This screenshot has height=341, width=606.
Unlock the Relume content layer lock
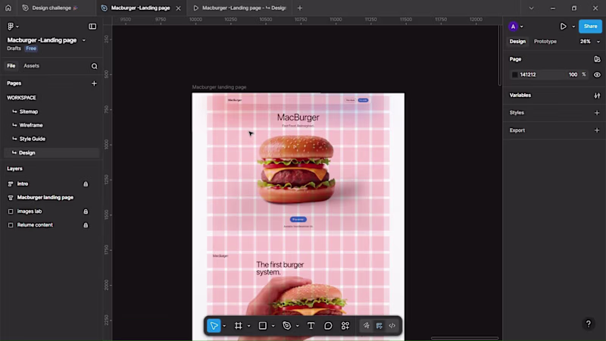[x=86, y=225]
